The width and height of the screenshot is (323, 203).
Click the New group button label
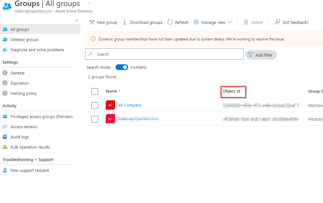(107, 22)
